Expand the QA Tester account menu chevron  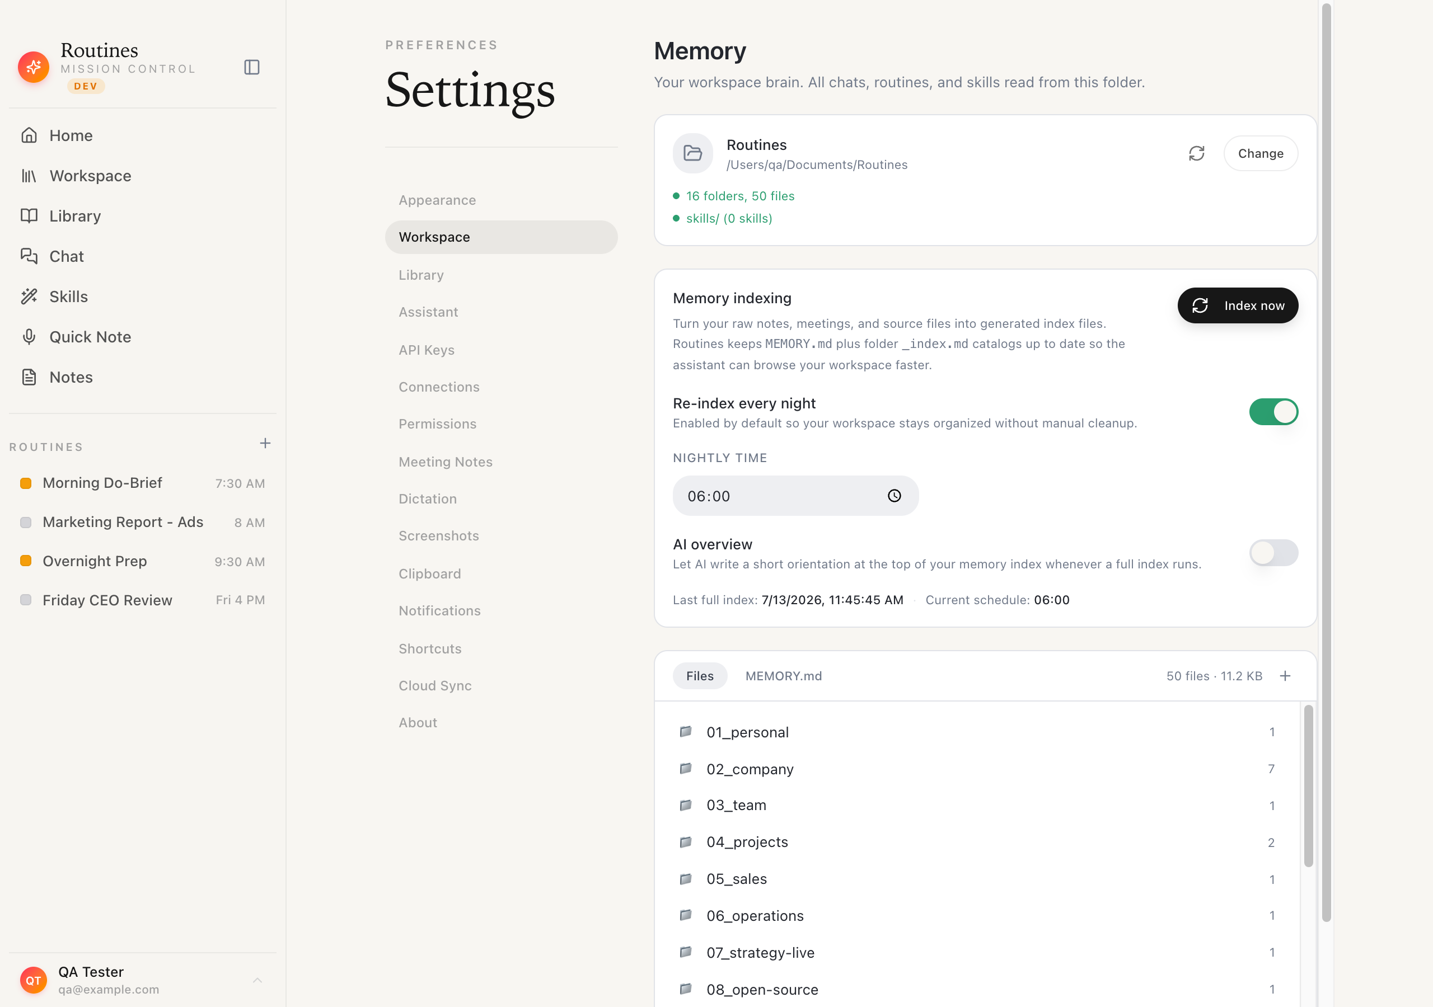tap(257, 980)
